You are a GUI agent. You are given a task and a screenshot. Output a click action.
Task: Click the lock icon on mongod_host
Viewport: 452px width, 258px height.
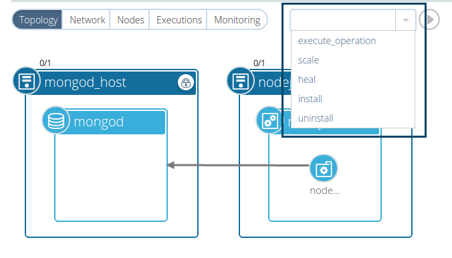[x=186, y=83]
